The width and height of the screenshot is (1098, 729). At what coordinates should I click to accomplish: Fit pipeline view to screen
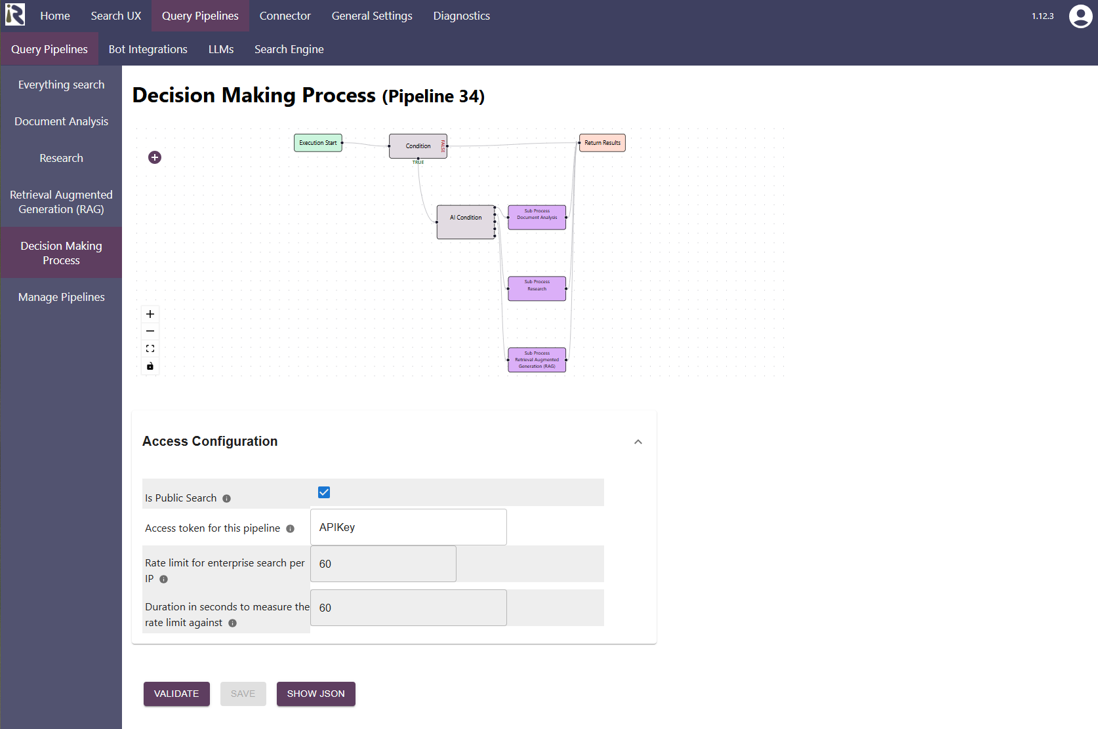point(150,349)
